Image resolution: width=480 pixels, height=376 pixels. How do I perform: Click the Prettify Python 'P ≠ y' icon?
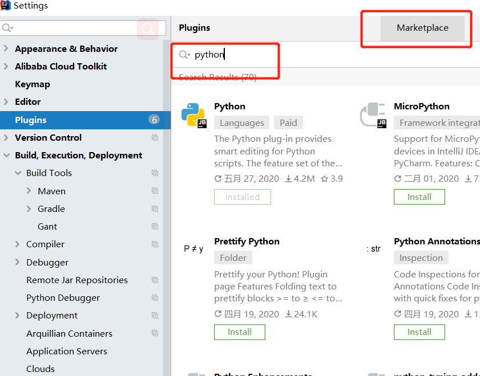pyautogui.click(x=193, y=249)
